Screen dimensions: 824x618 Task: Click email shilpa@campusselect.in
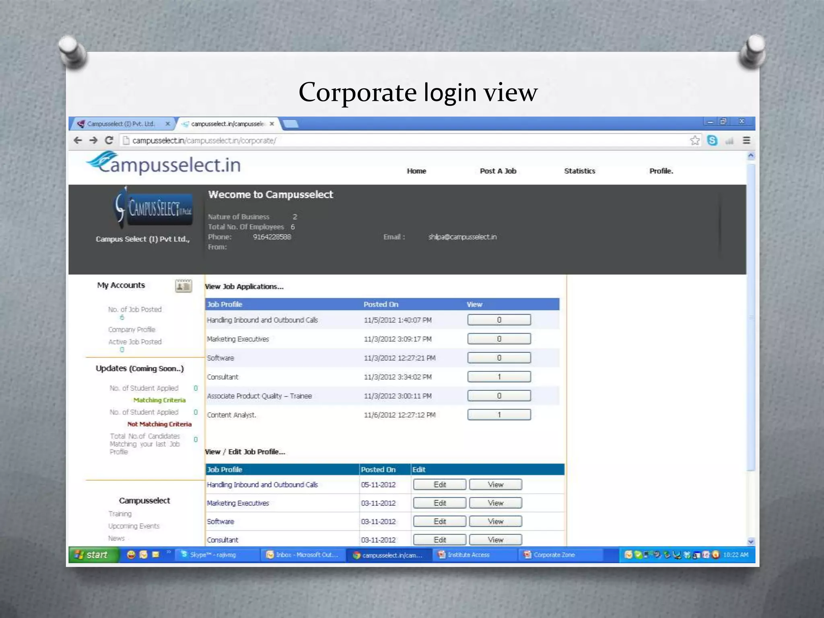[462, 237]
